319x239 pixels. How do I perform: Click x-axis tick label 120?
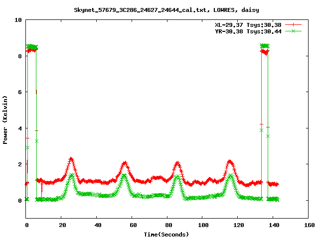tap(238, 225)
